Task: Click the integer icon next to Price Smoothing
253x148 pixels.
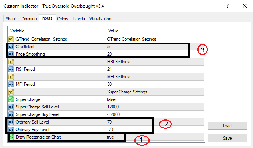Action: click(11, 54)
